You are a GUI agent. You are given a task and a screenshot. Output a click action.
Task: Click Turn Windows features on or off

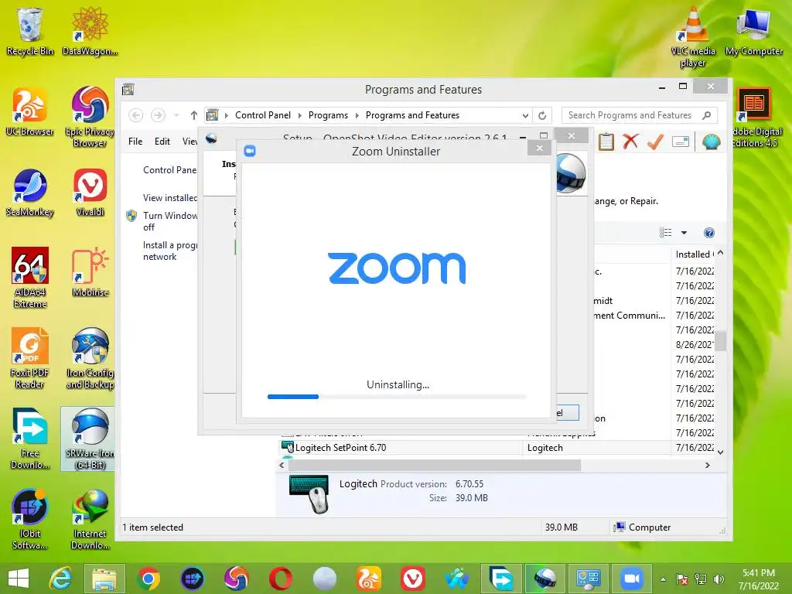pyautogui.click(x=170, y=221)
